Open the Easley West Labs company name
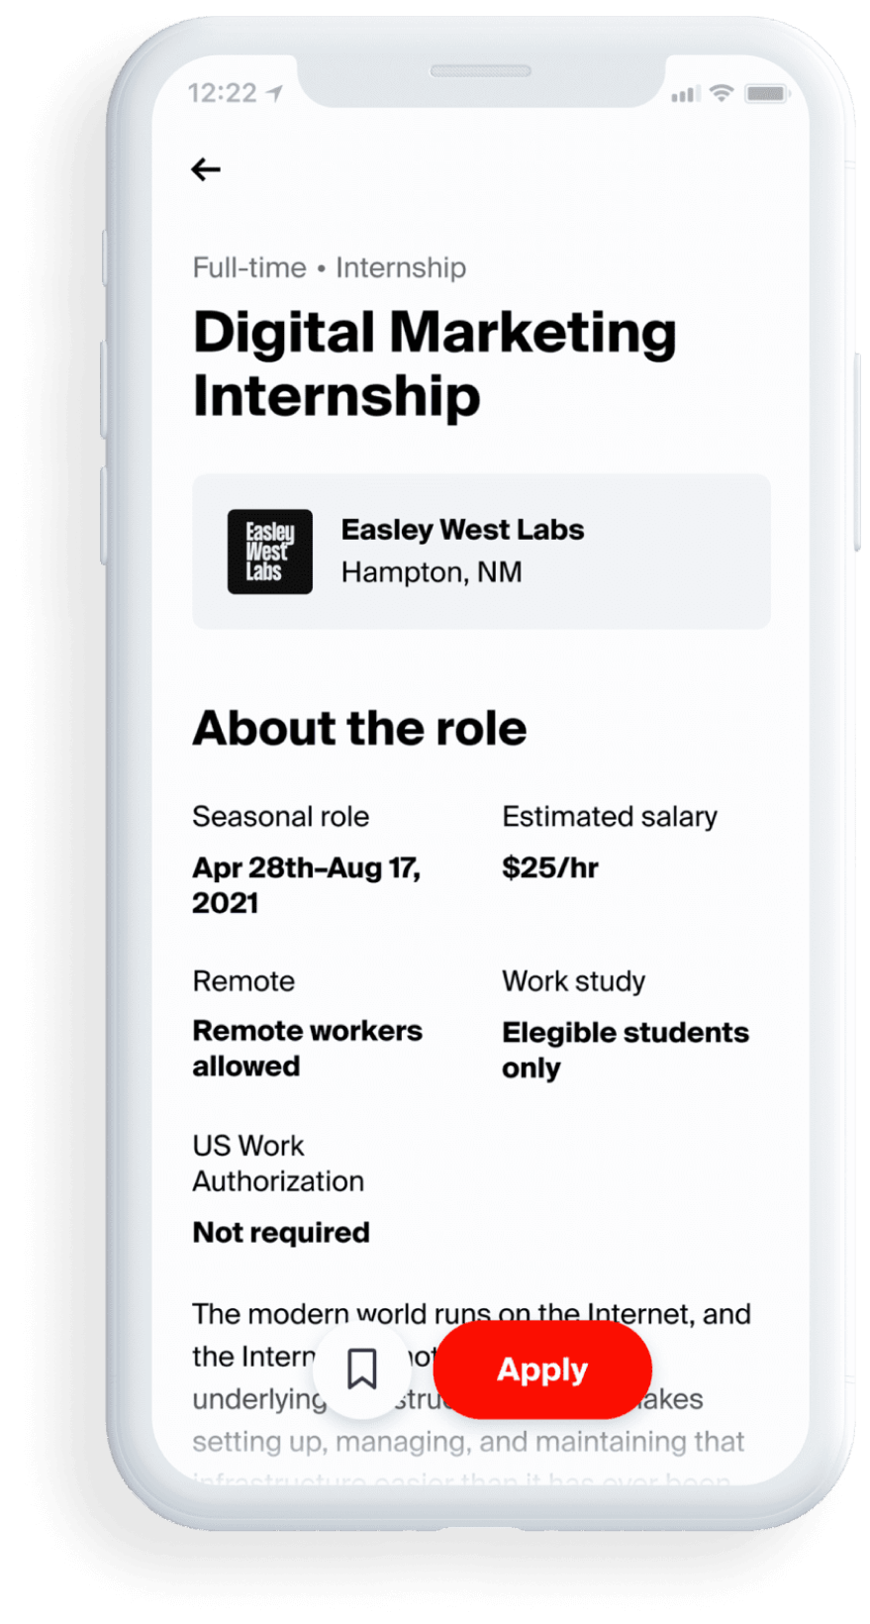The width and height of the screenshot is (870, 1624). pyautogui.click(x=462, y=530)
